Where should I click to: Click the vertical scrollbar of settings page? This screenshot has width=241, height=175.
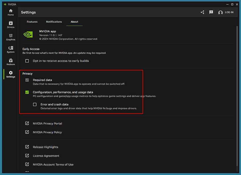237,96
